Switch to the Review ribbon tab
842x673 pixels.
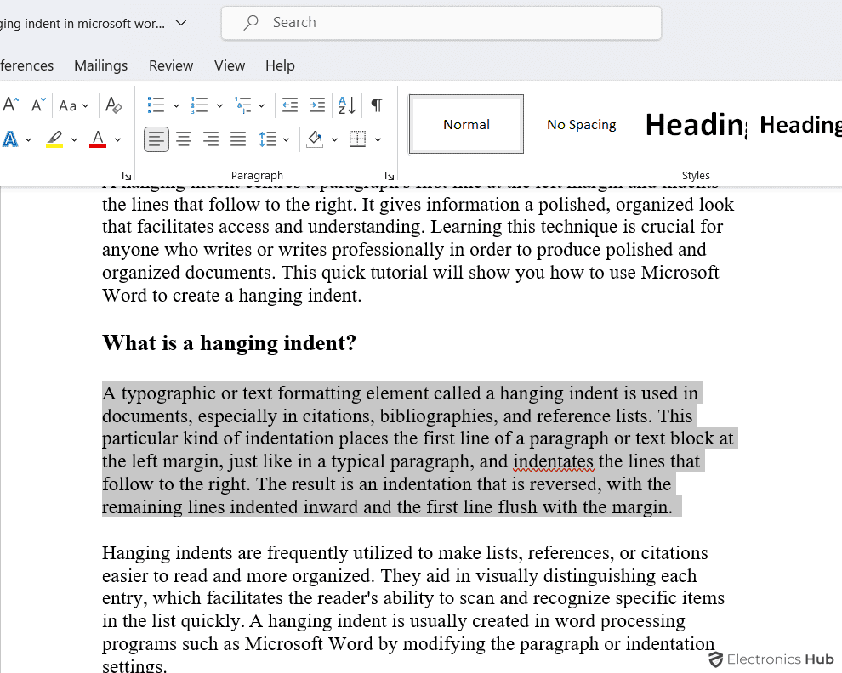click(170, 65)
